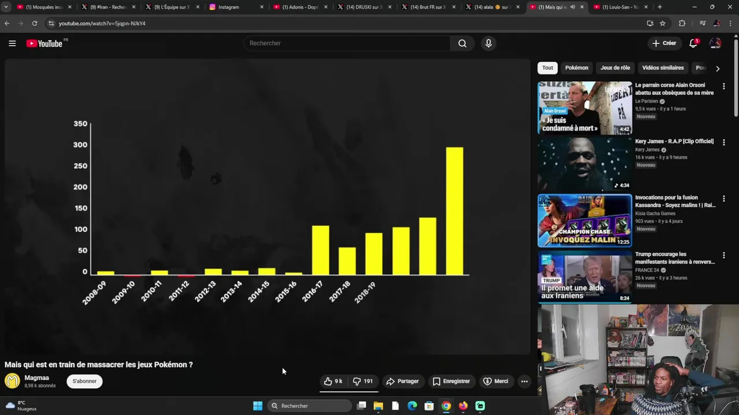This screenshot has width=739, height=415.
Task: Reload the current page
Action: click(x=35, y=23)
